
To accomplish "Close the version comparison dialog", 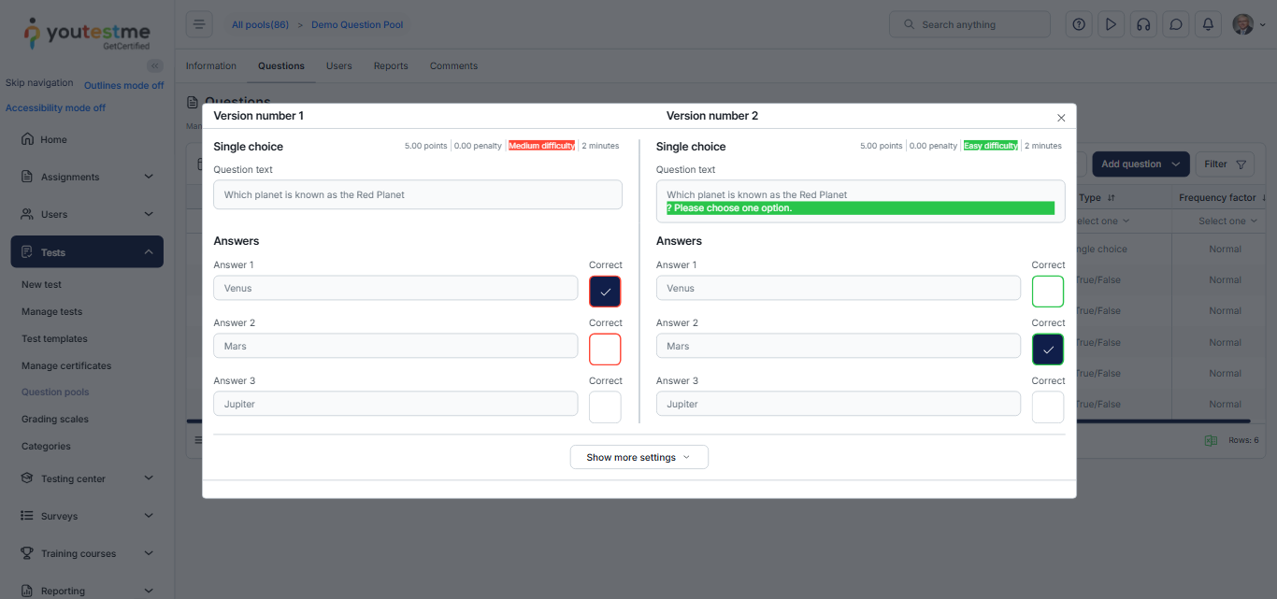I will tap(1061, 118).
